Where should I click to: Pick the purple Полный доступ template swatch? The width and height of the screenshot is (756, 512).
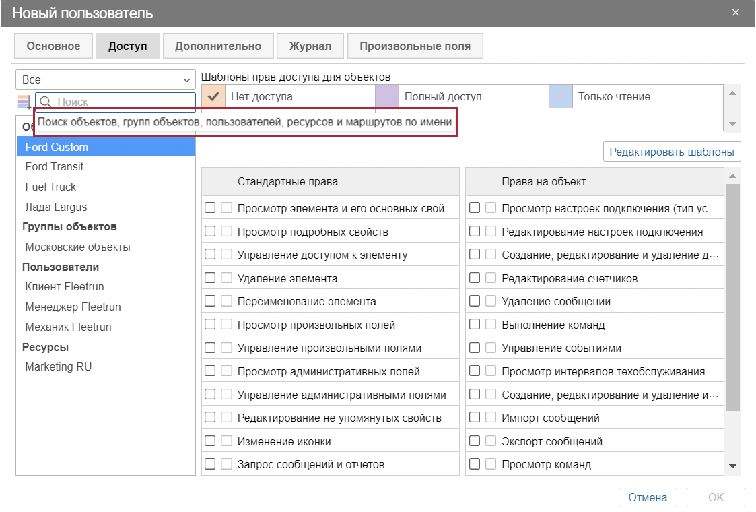click(x=386, y=96)
